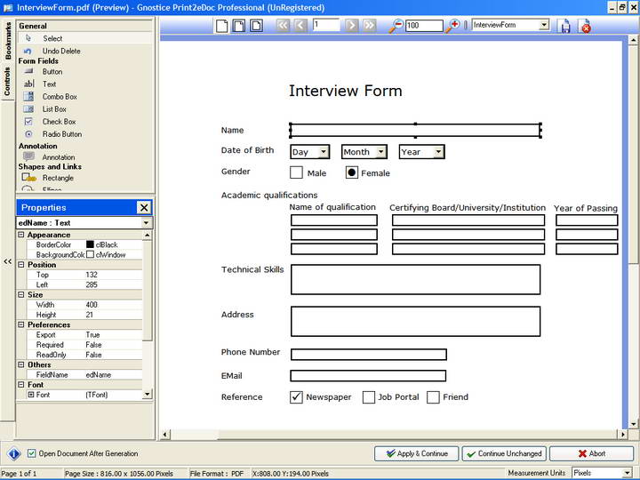Choose the List Box tool

pos(54,109)
